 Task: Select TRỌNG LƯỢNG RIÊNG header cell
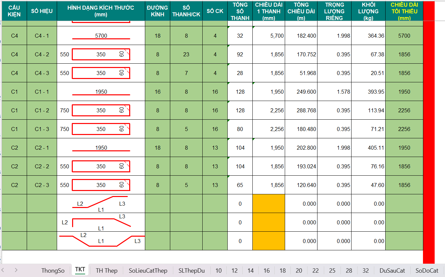335,11
